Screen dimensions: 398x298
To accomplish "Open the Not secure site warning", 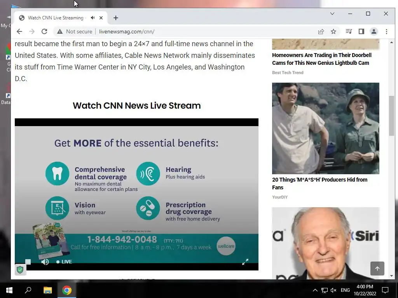I will click(75, 31).
